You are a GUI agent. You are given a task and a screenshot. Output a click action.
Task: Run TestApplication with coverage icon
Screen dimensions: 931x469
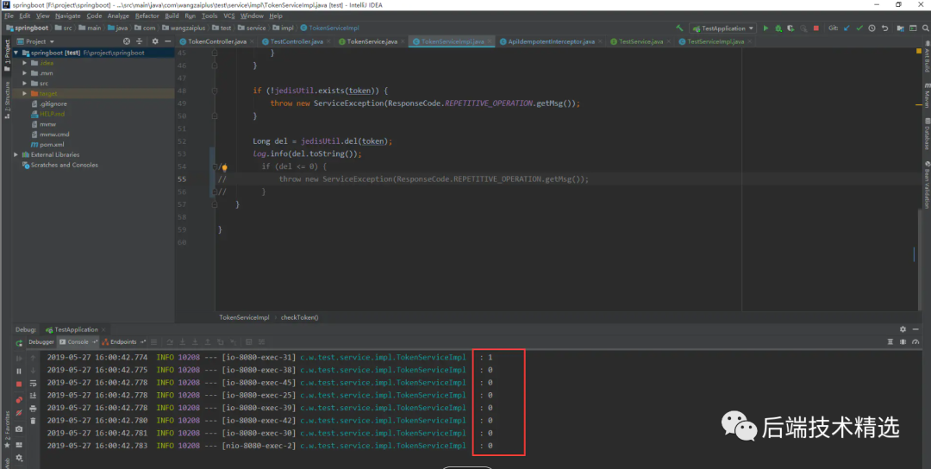pos(790,28)
